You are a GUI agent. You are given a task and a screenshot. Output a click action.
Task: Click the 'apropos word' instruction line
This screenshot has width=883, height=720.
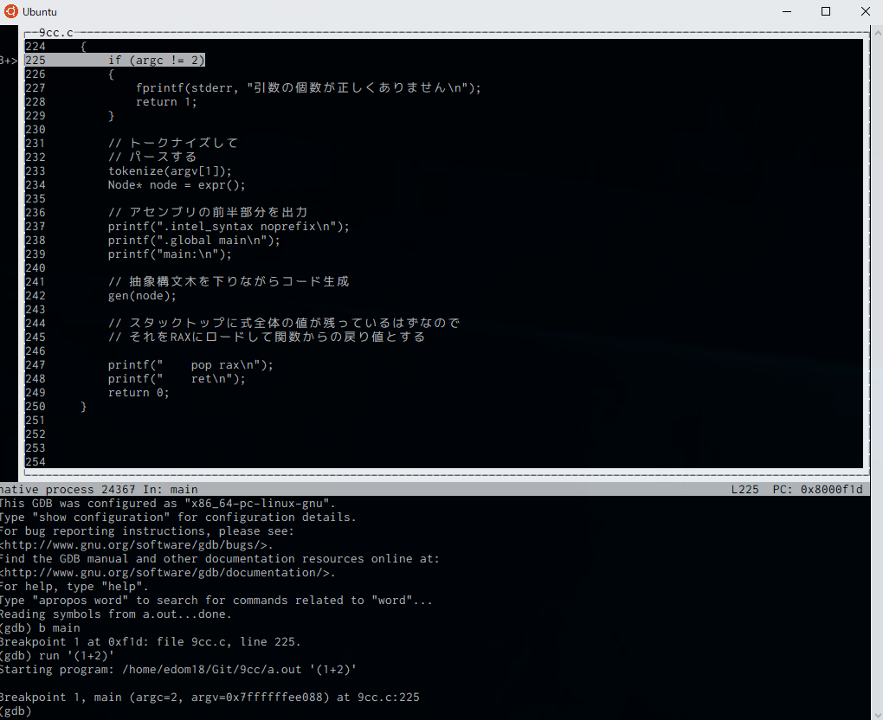point(216,600)
